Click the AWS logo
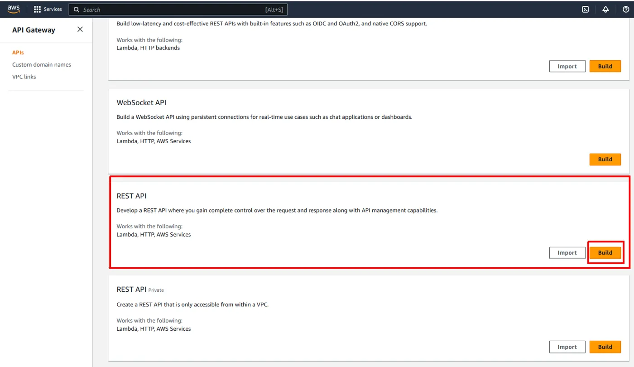Viewport: 634px width, 367px height. (x=14, y=10)
